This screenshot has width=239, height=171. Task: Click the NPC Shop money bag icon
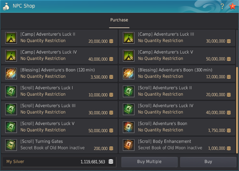point(6,6)
